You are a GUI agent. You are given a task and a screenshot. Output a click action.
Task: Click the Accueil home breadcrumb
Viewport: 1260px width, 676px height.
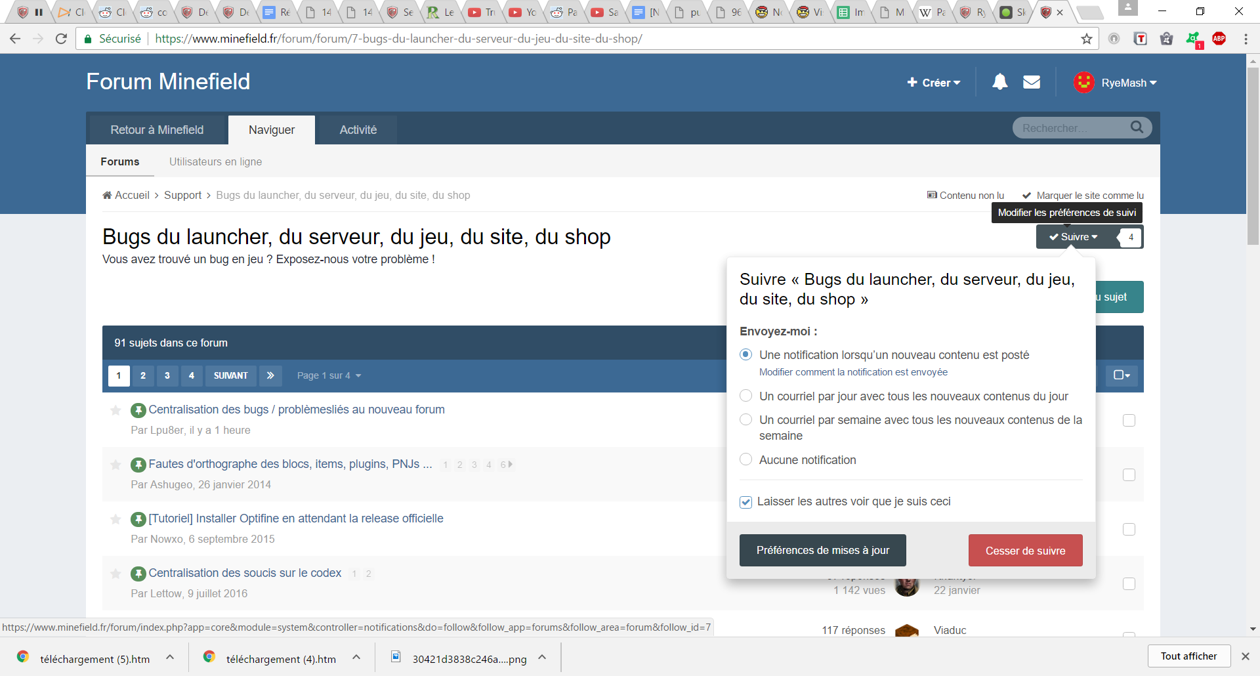coord(126,195)
